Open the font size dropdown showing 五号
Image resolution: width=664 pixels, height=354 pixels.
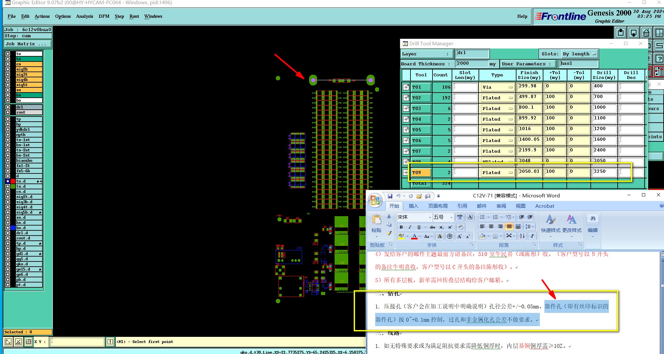[451, 217]
